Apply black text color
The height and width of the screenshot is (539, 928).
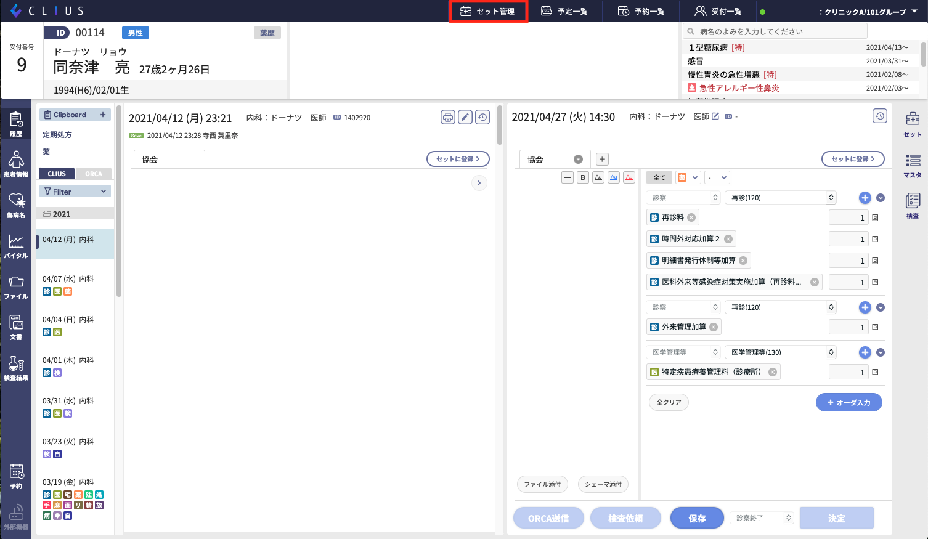[598, 177]
